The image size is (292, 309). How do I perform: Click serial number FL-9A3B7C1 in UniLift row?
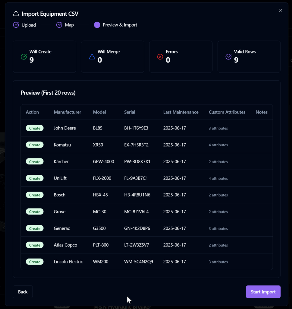136,178
